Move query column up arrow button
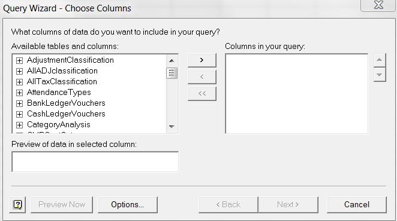397x221 pixels. [x=380, y=60]
